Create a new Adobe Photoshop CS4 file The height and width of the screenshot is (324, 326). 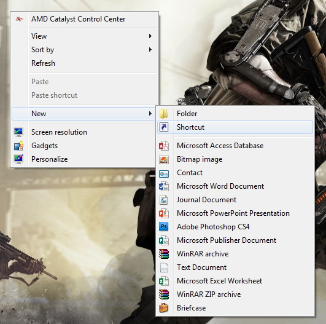[235, 227]
